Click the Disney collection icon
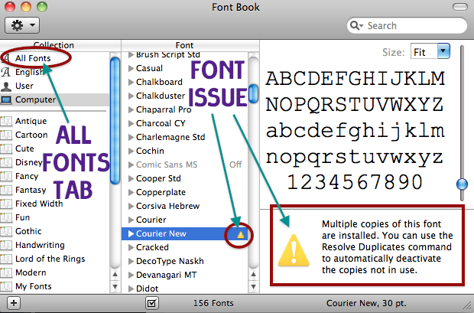Viewport: 474px width, 313px height. pyautogui.click(x=6, y=162)
